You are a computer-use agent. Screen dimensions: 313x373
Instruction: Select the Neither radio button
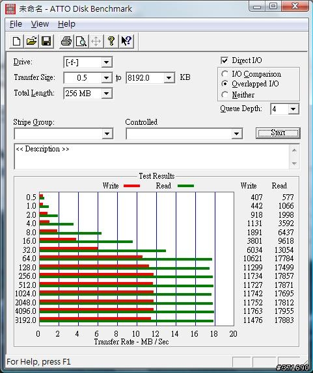225,95
